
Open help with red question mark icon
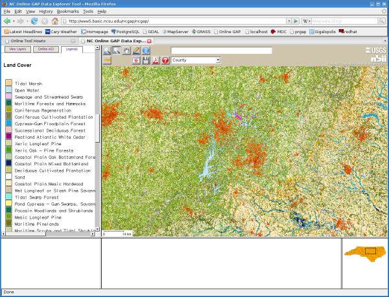point(165,60)
